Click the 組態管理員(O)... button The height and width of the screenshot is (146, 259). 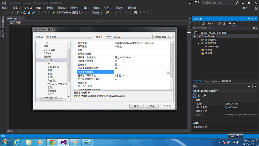tap(163, 37)
